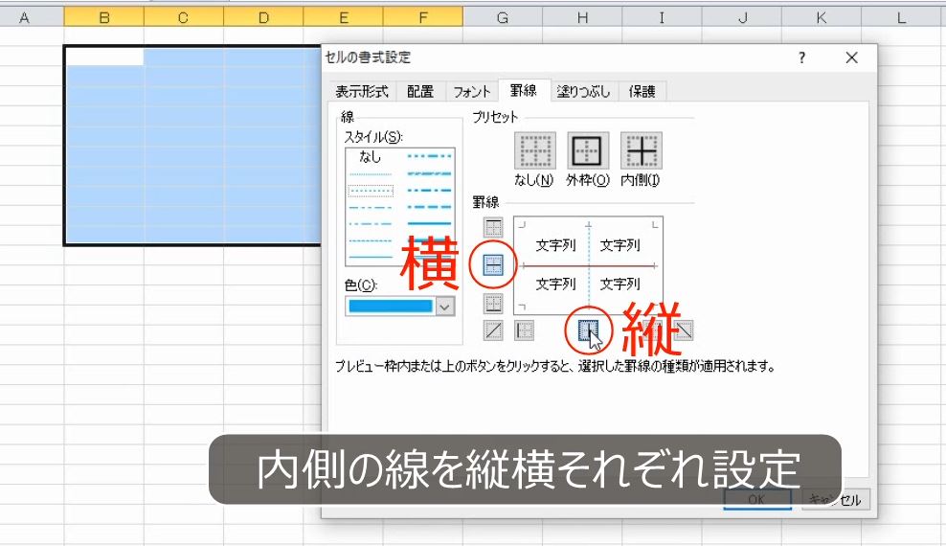Select column J header

(742, 17)
